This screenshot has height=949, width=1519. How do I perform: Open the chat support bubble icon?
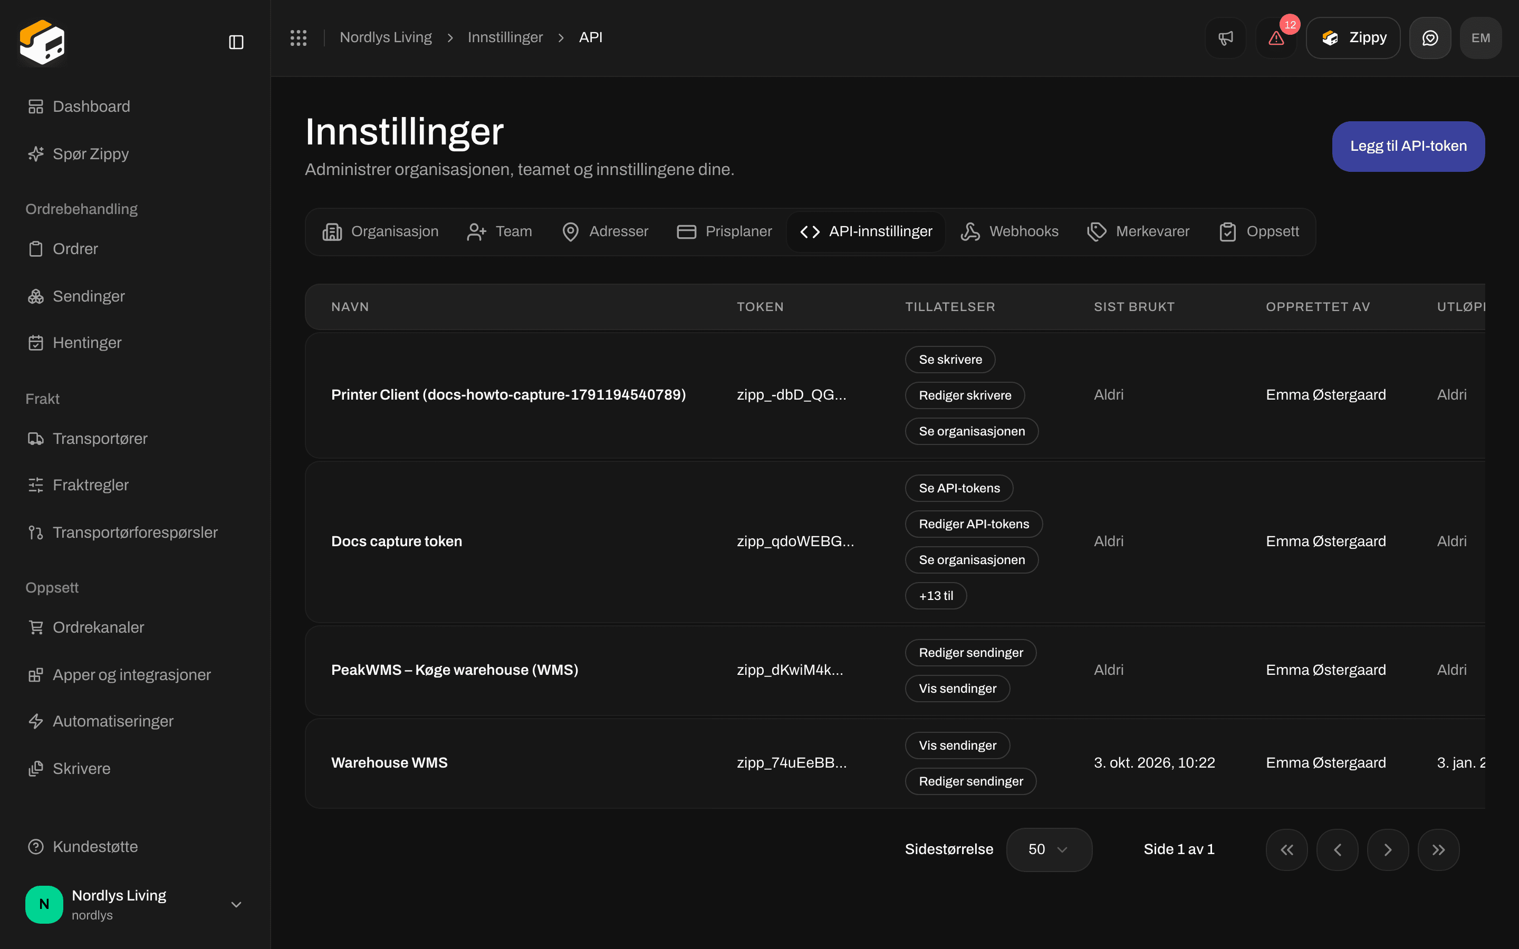click(1430, 37)
